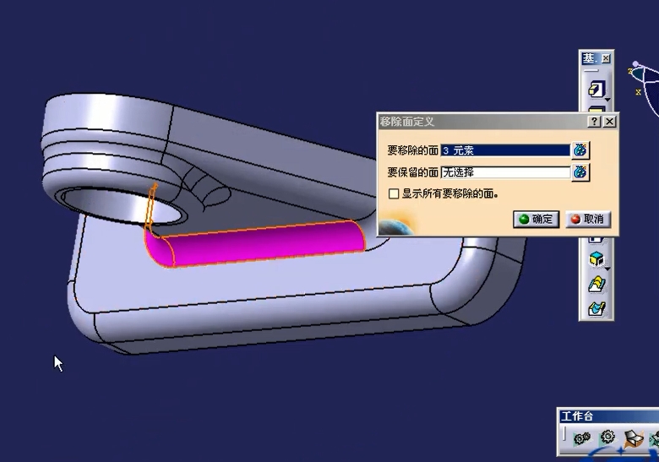Expand dropdown arrow under colored box icon
Image resolution: width=659 pixels, height=462 pixels.
click(x=607, y=269)
